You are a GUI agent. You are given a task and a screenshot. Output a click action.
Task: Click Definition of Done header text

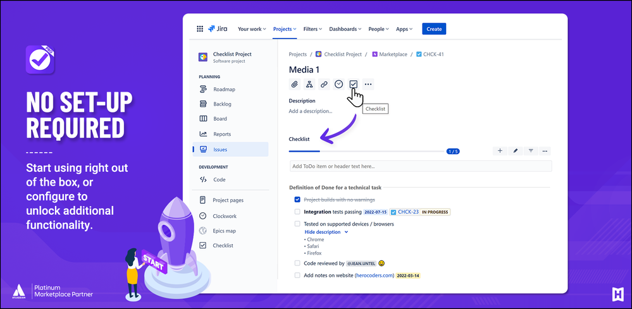click(x=335, y=188)
